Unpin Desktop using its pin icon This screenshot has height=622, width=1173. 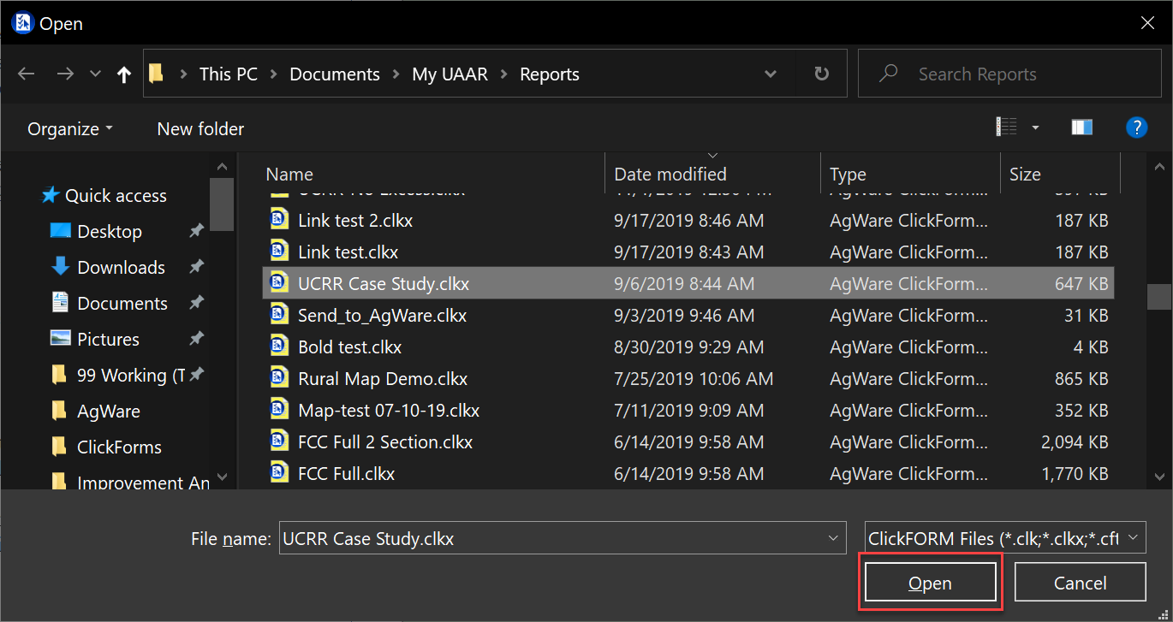[196, 231]
